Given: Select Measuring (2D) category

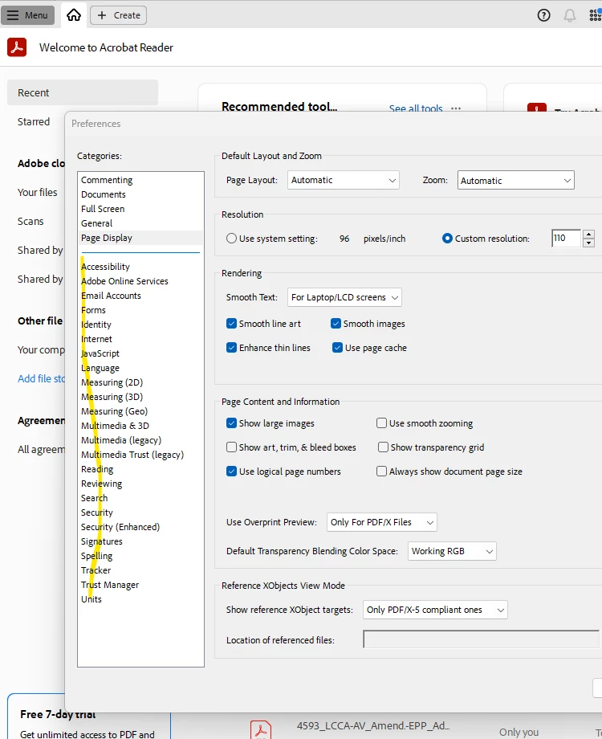Looking at the screenshot, I should 112,382.
